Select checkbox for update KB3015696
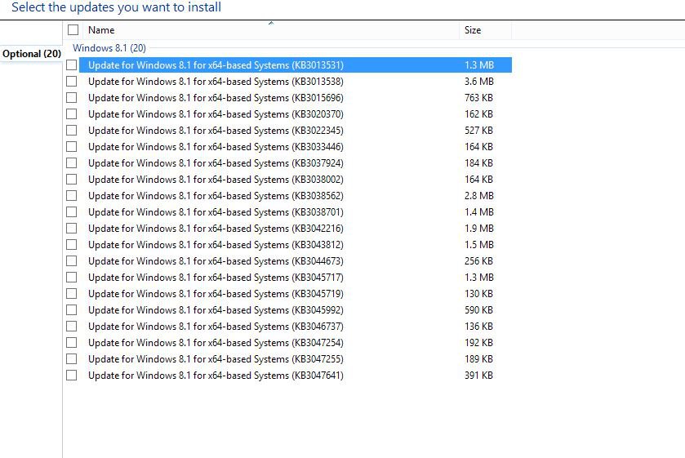Image resolution: width=685 pixels, height=458 pixels. [x=72, y=97]
